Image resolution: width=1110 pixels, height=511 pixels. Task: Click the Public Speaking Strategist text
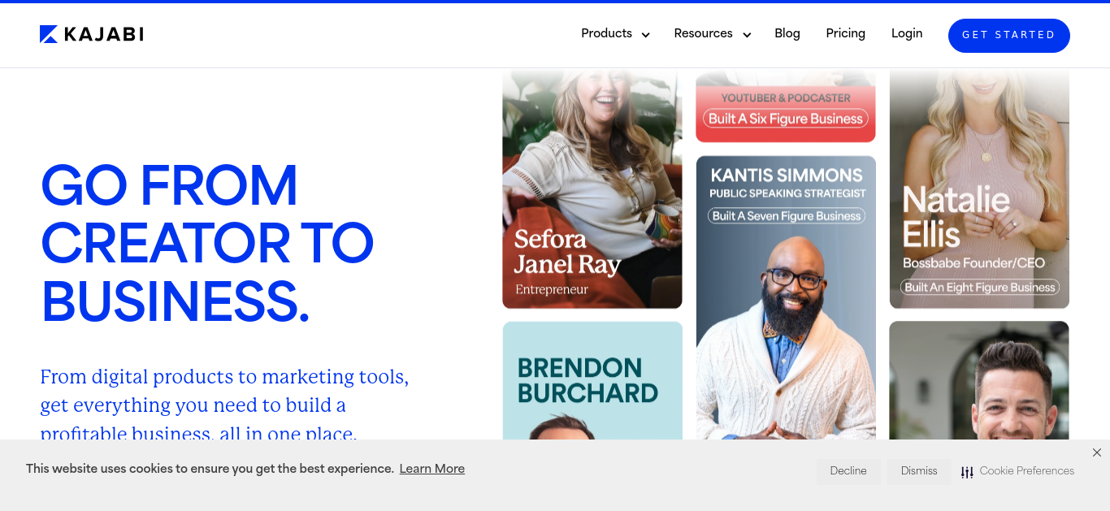(x=787, y=193)
